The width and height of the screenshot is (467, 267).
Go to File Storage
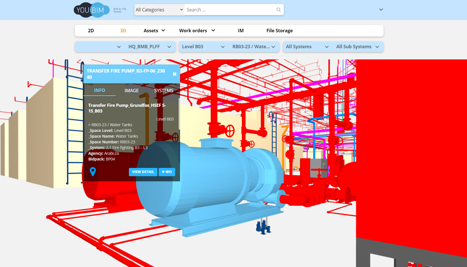point(279,31)
